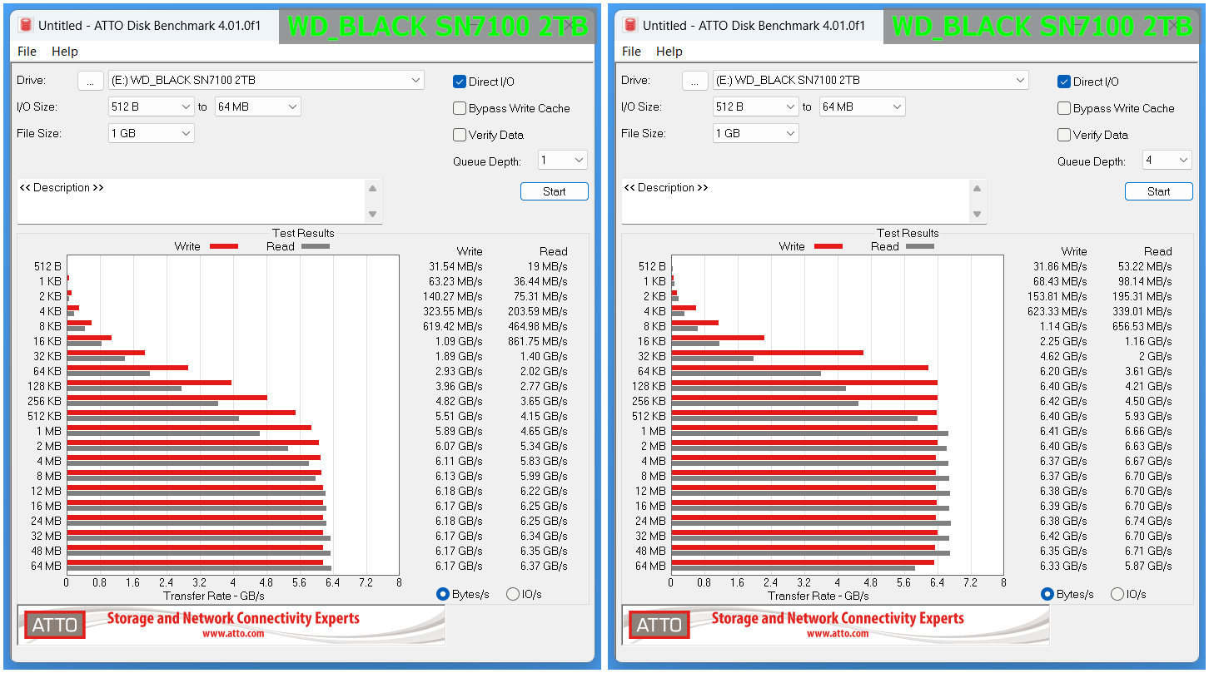Screen dimensions: 1209x673
Task: Click the ATTO app icon in the left window title bar
Action: (26, 26)
